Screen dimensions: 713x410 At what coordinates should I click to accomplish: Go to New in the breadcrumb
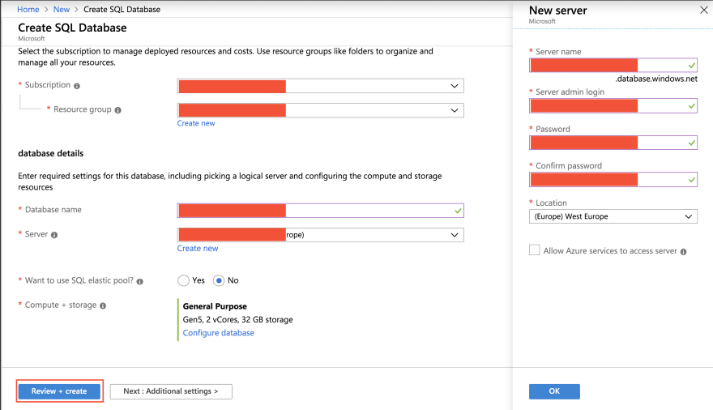click(62, 9)
